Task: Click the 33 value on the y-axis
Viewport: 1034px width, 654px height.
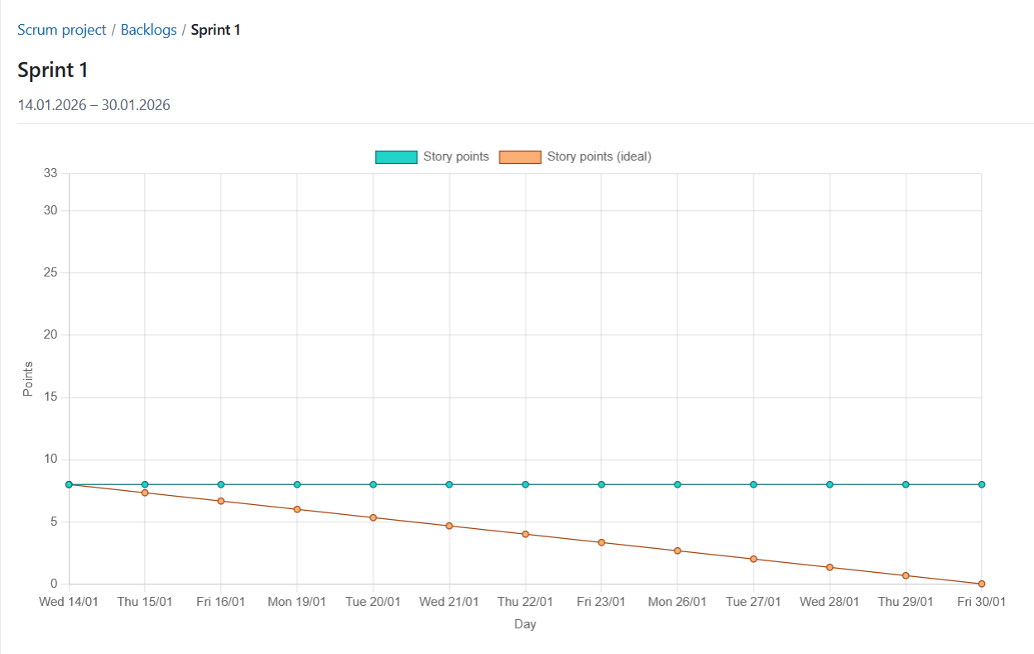Action: pos(50,172)
